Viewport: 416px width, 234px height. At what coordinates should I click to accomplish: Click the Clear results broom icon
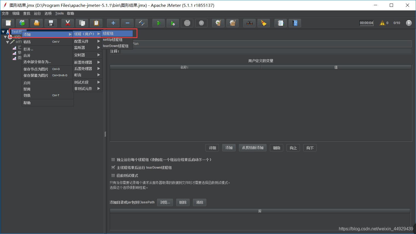218,23
